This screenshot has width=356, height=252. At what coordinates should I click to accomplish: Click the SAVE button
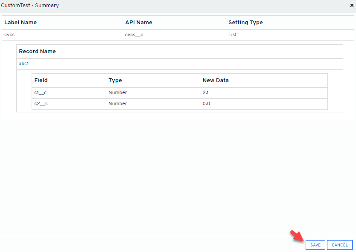315,245
